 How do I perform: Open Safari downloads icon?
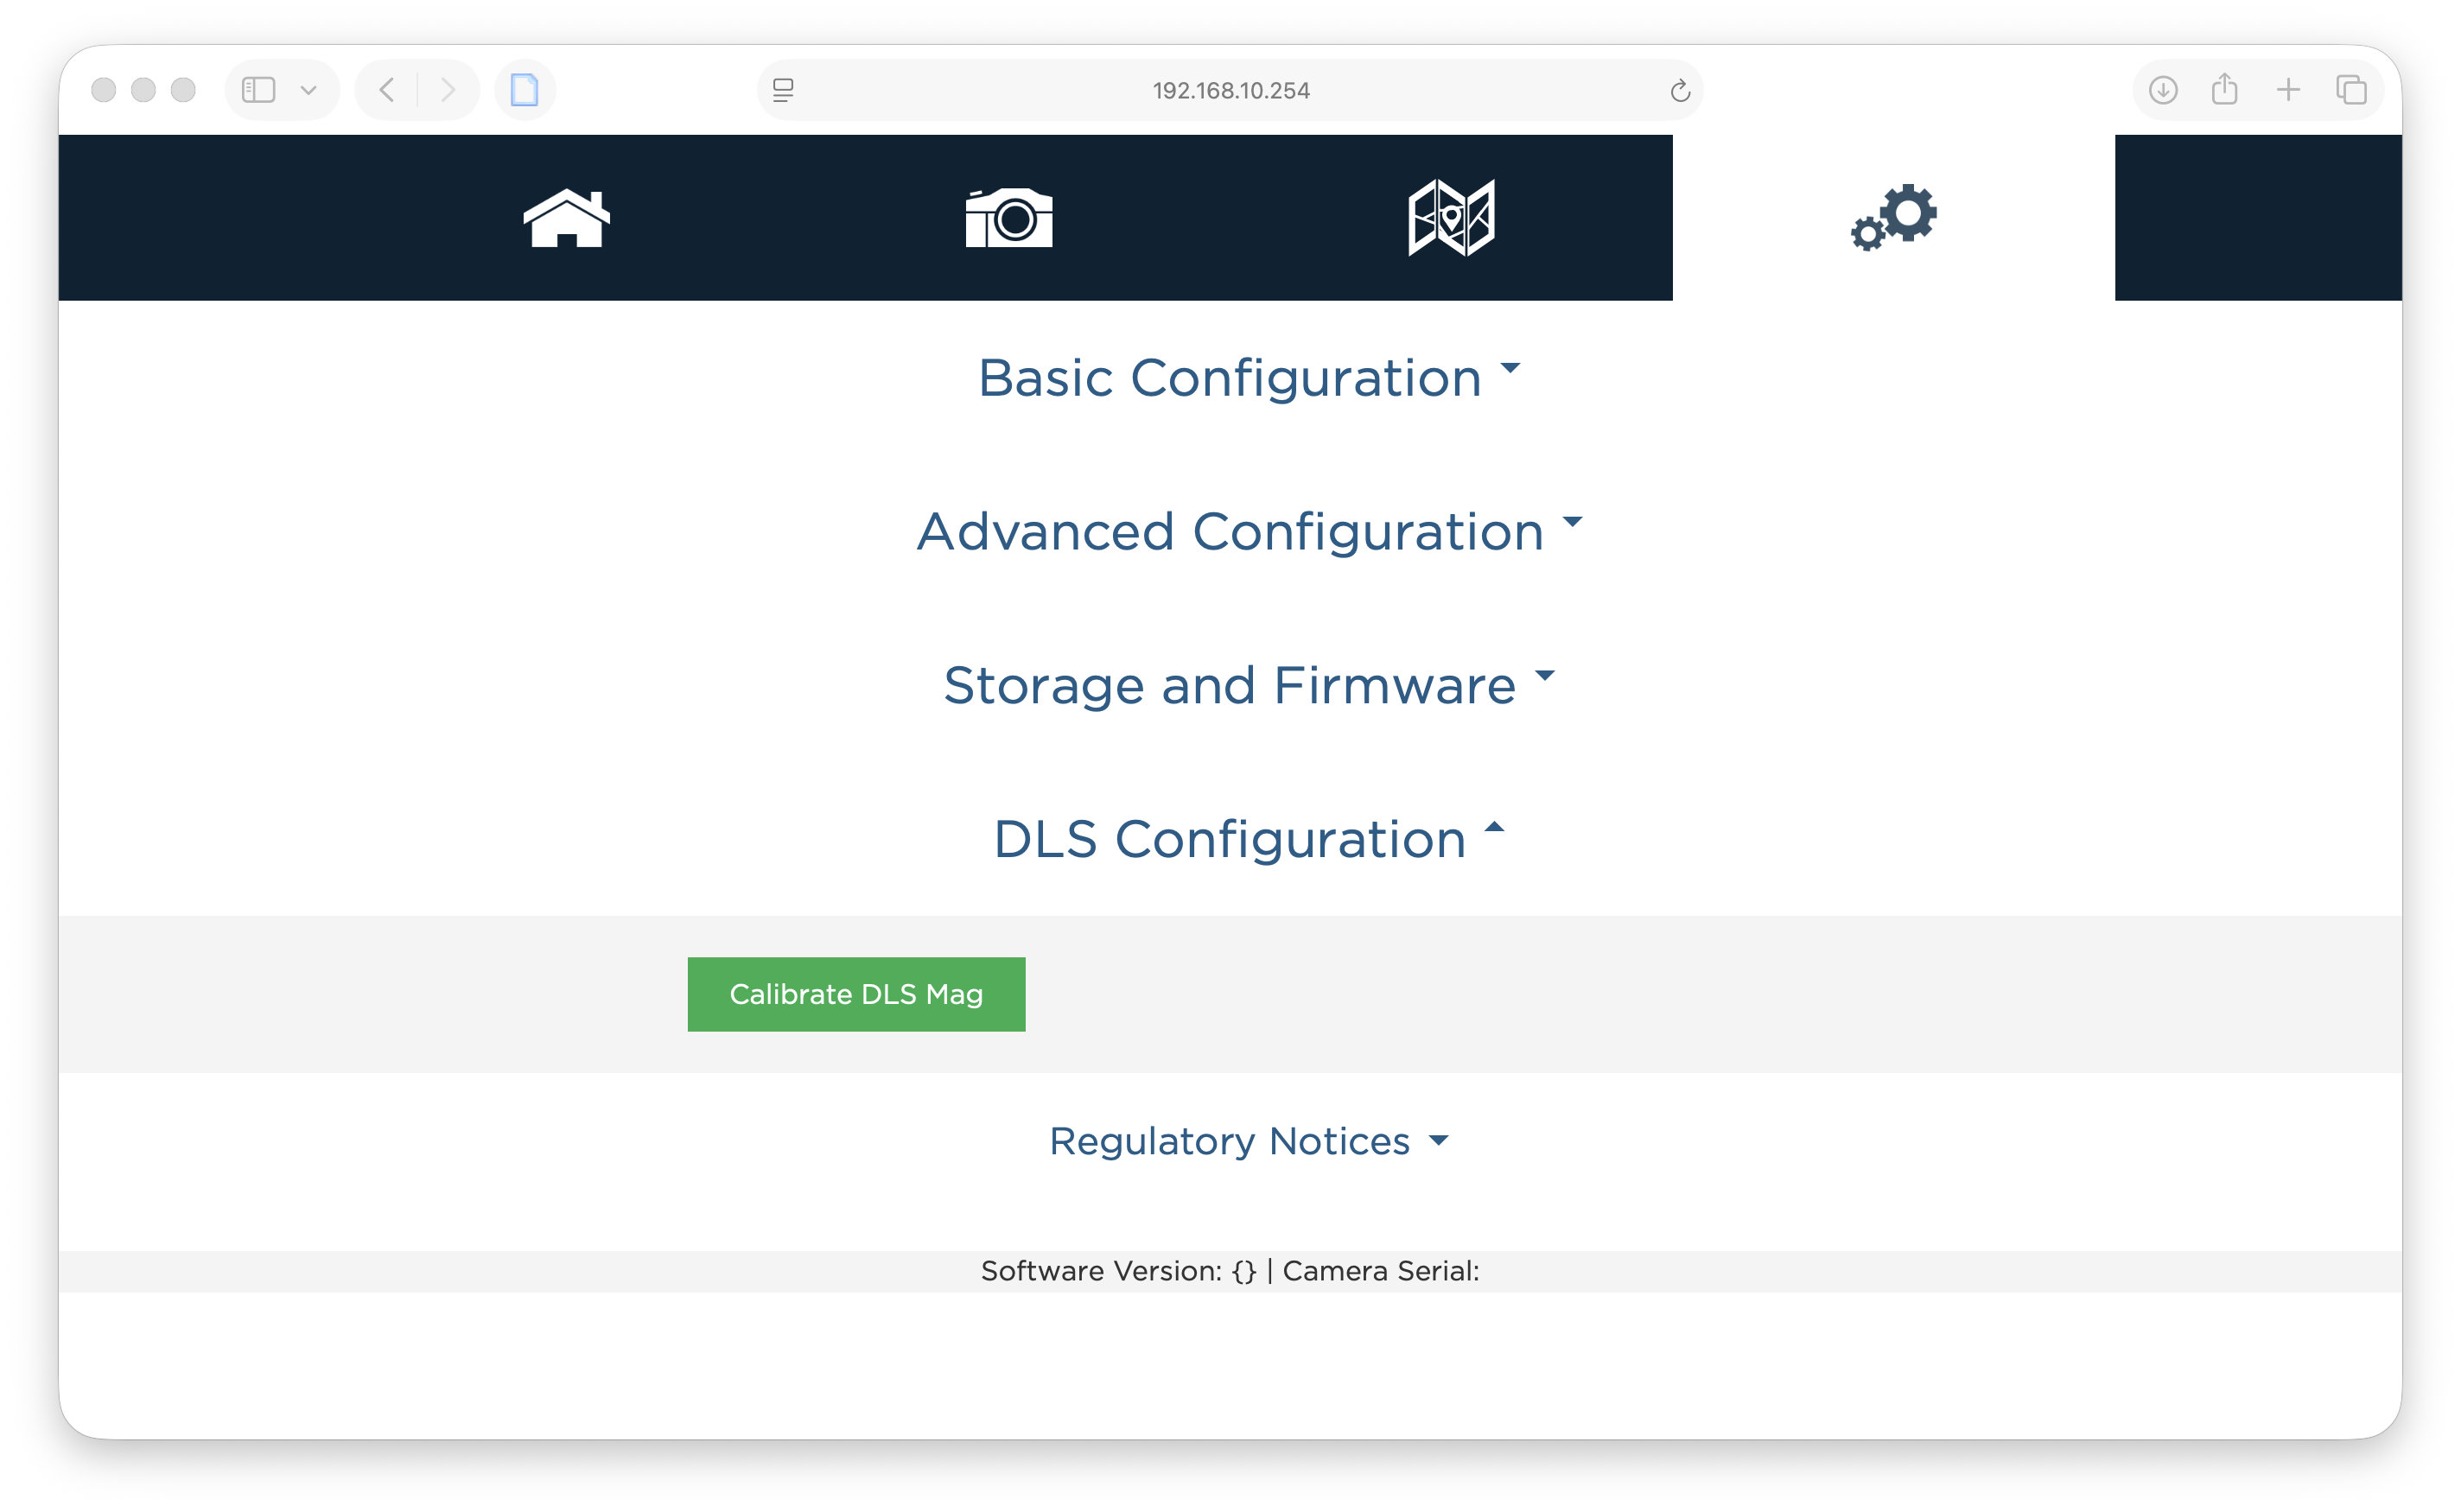point(2163,90)
